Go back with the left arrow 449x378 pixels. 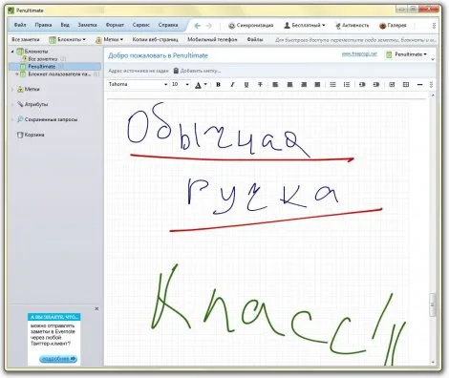(198, 26)
